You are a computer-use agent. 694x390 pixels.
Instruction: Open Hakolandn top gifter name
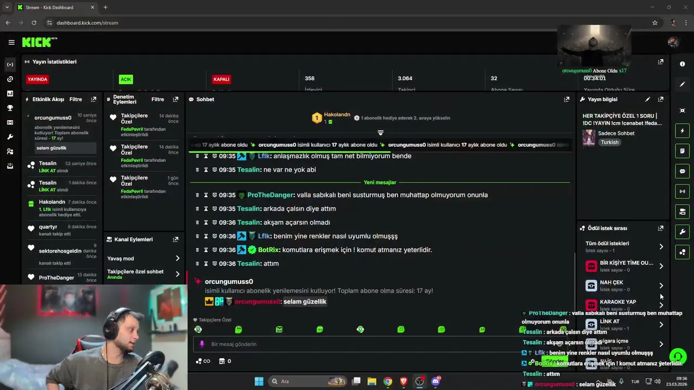click(337, 115)
